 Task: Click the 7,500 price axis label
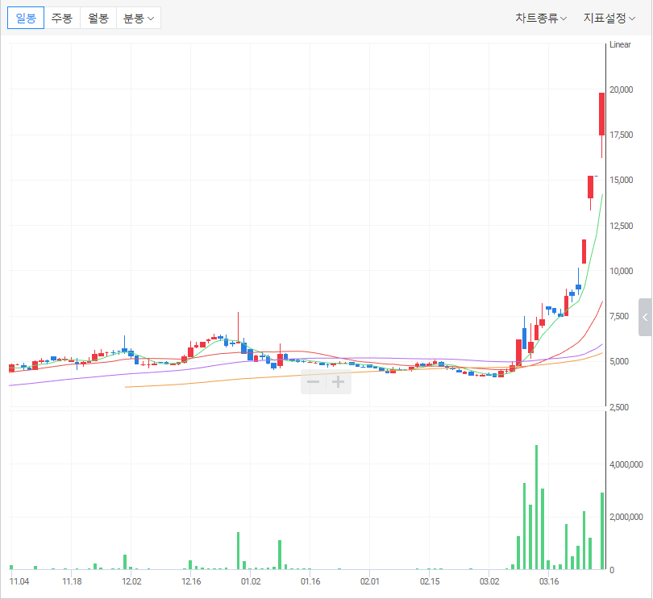tap(619, 316)
